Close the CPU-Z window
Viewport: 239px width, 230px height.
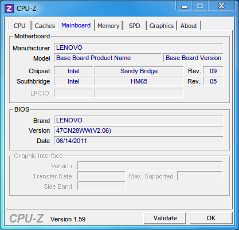221,6
